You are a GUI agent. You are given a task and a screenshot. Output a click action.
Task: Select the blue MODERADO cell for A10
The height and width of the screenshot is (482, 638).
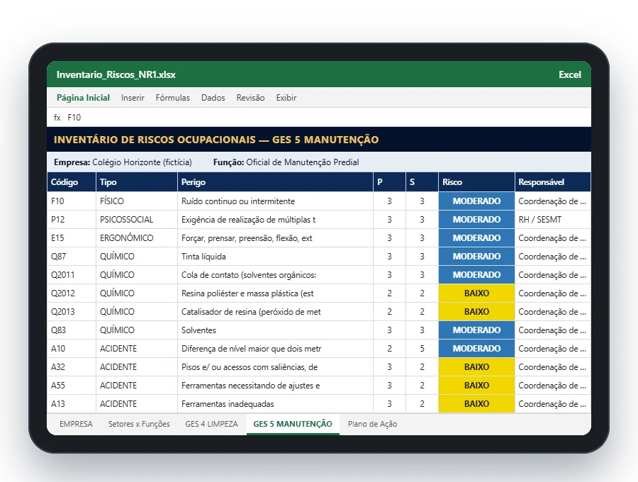(476, 349)
